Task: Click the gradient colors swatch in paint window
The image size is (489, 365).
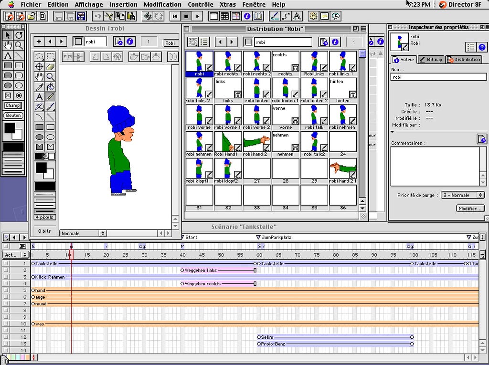Action: point(45,156)
